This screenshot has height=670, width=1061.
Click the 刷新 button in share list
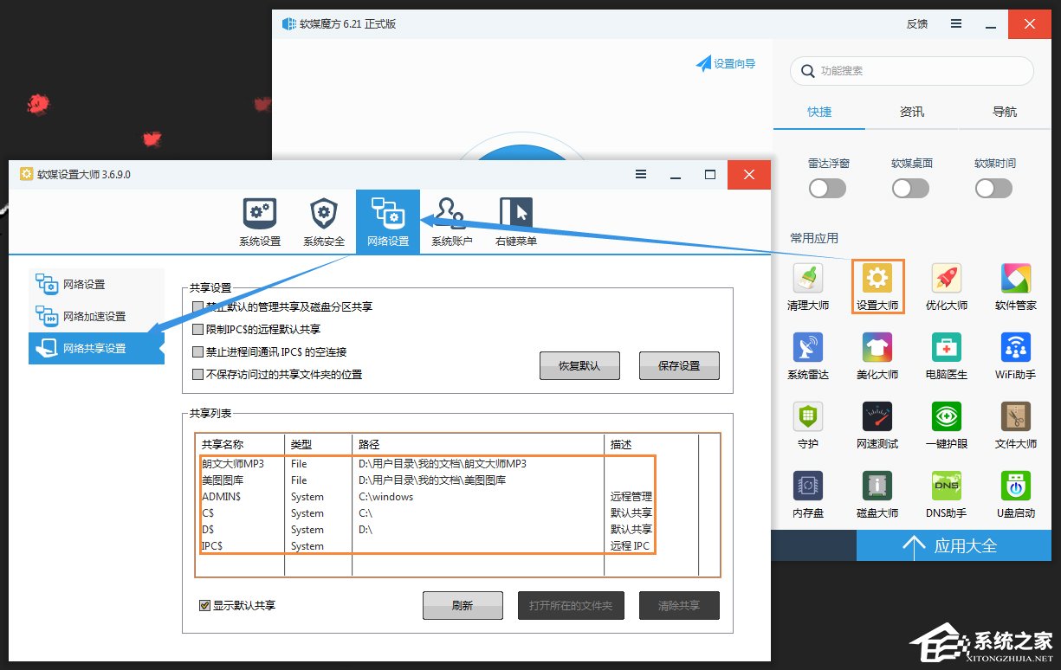click(463, 605)
